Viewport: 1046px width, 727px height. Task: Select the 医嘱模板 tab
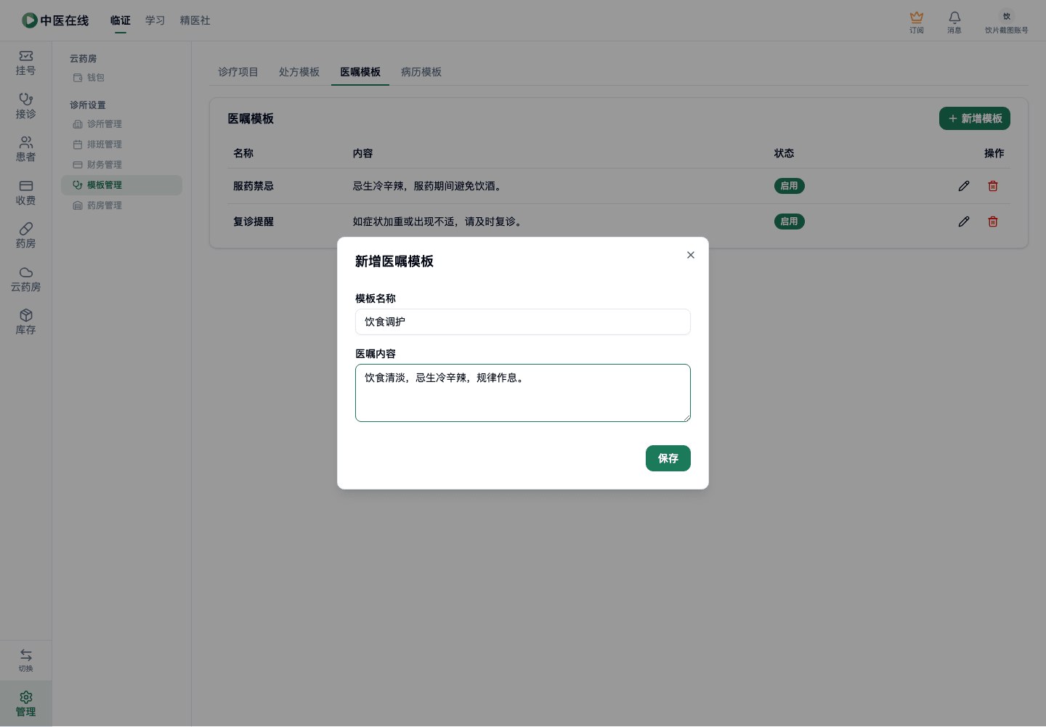pos(360,72)
